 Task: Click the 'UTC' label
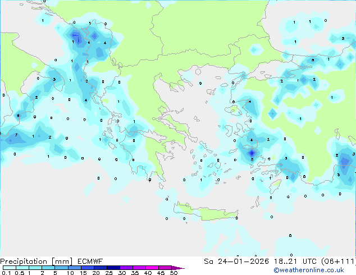pos(309,262)
